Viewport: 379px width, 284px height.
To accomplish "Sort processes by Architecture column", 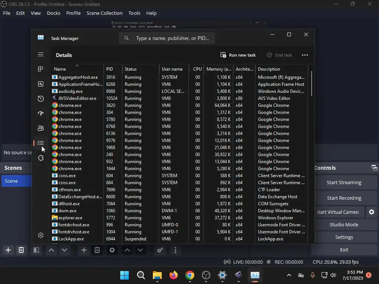I will click(x=244, y=69).
